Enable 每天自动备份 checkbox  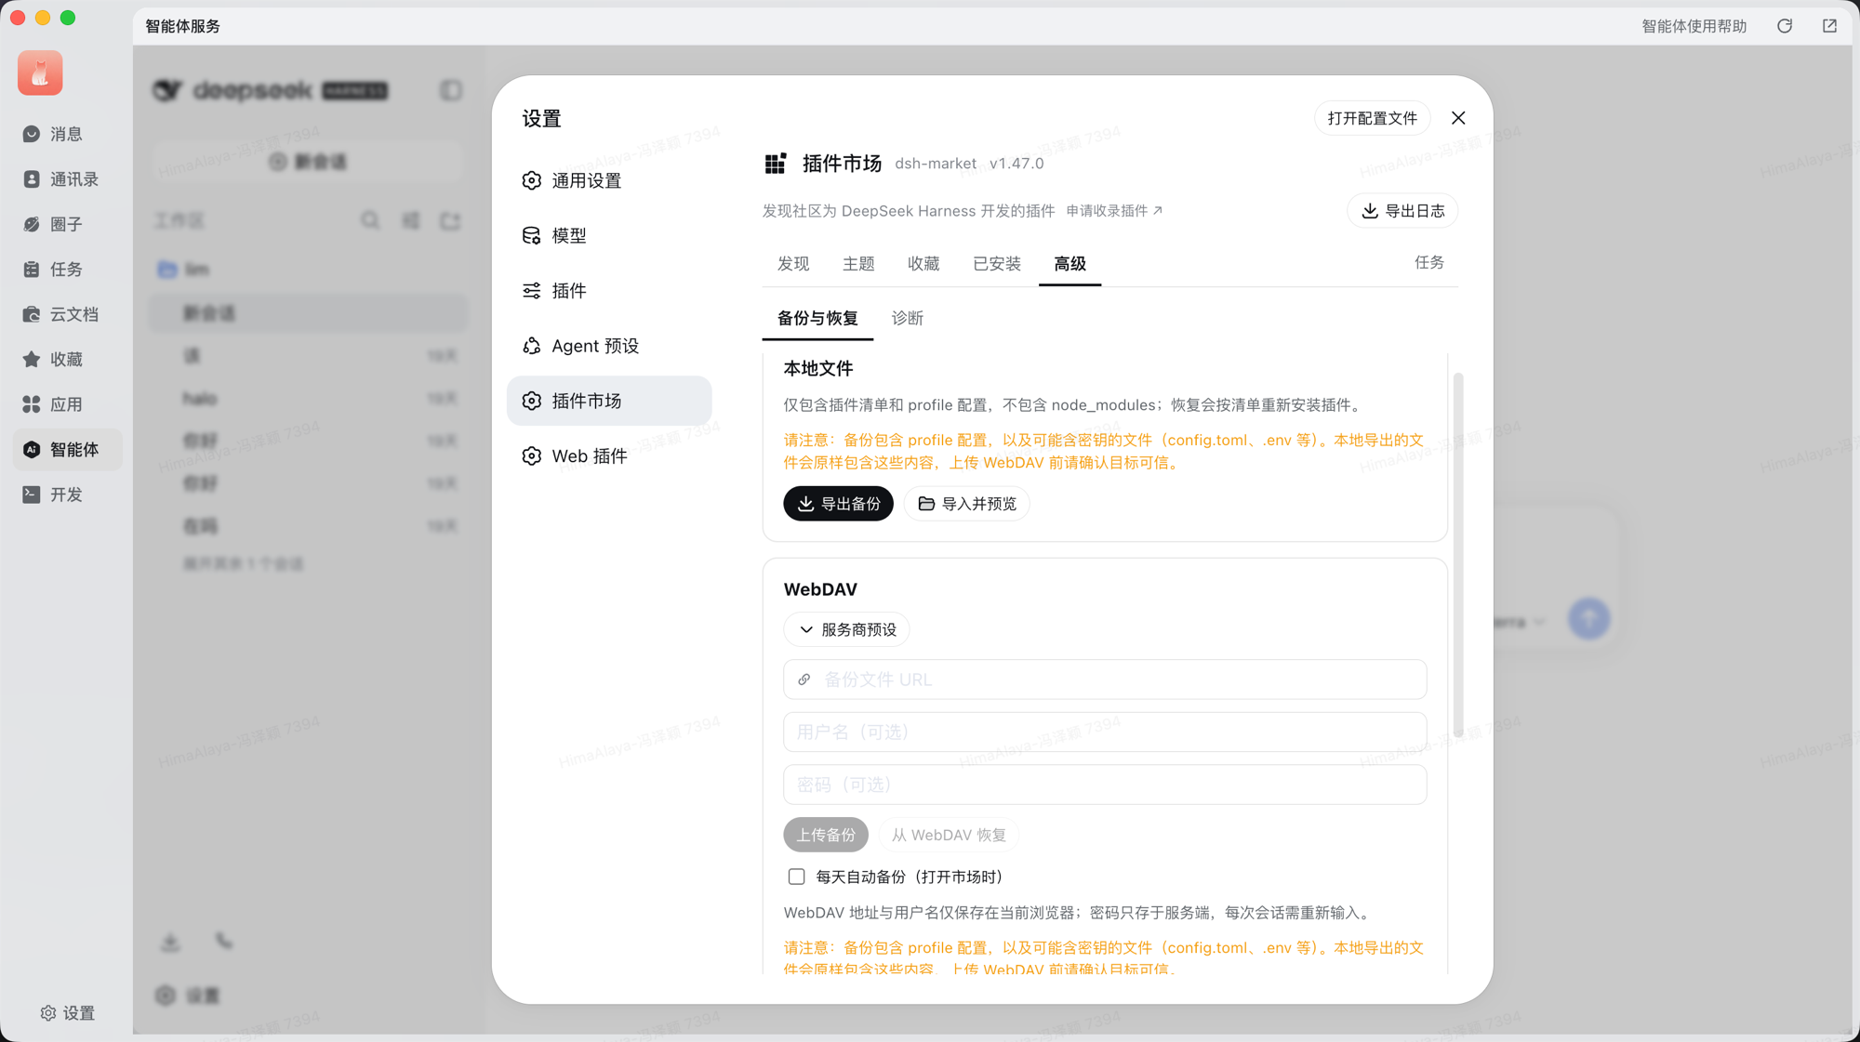tap(796, 877)
